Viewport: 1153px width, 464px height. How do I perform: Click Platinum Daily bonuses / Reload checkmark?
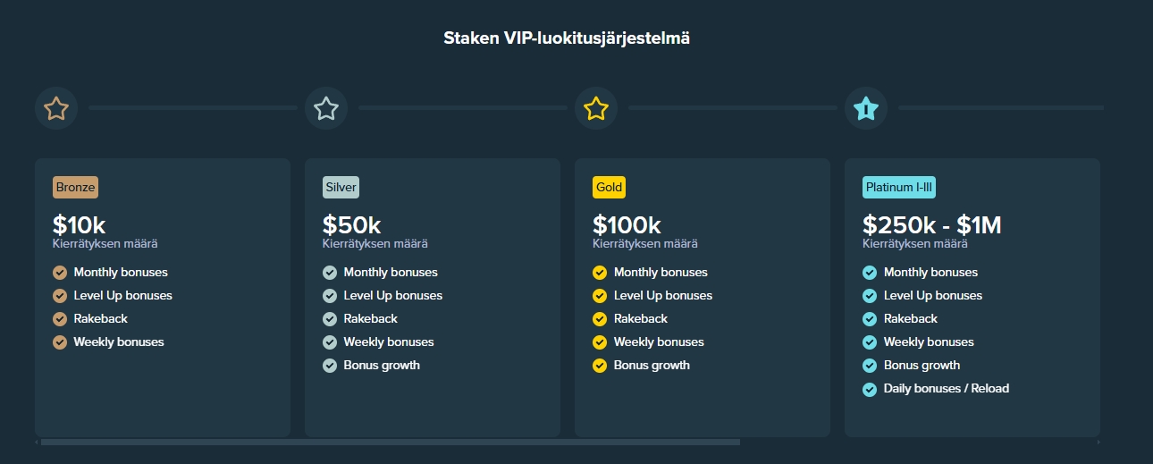(870, 389)
